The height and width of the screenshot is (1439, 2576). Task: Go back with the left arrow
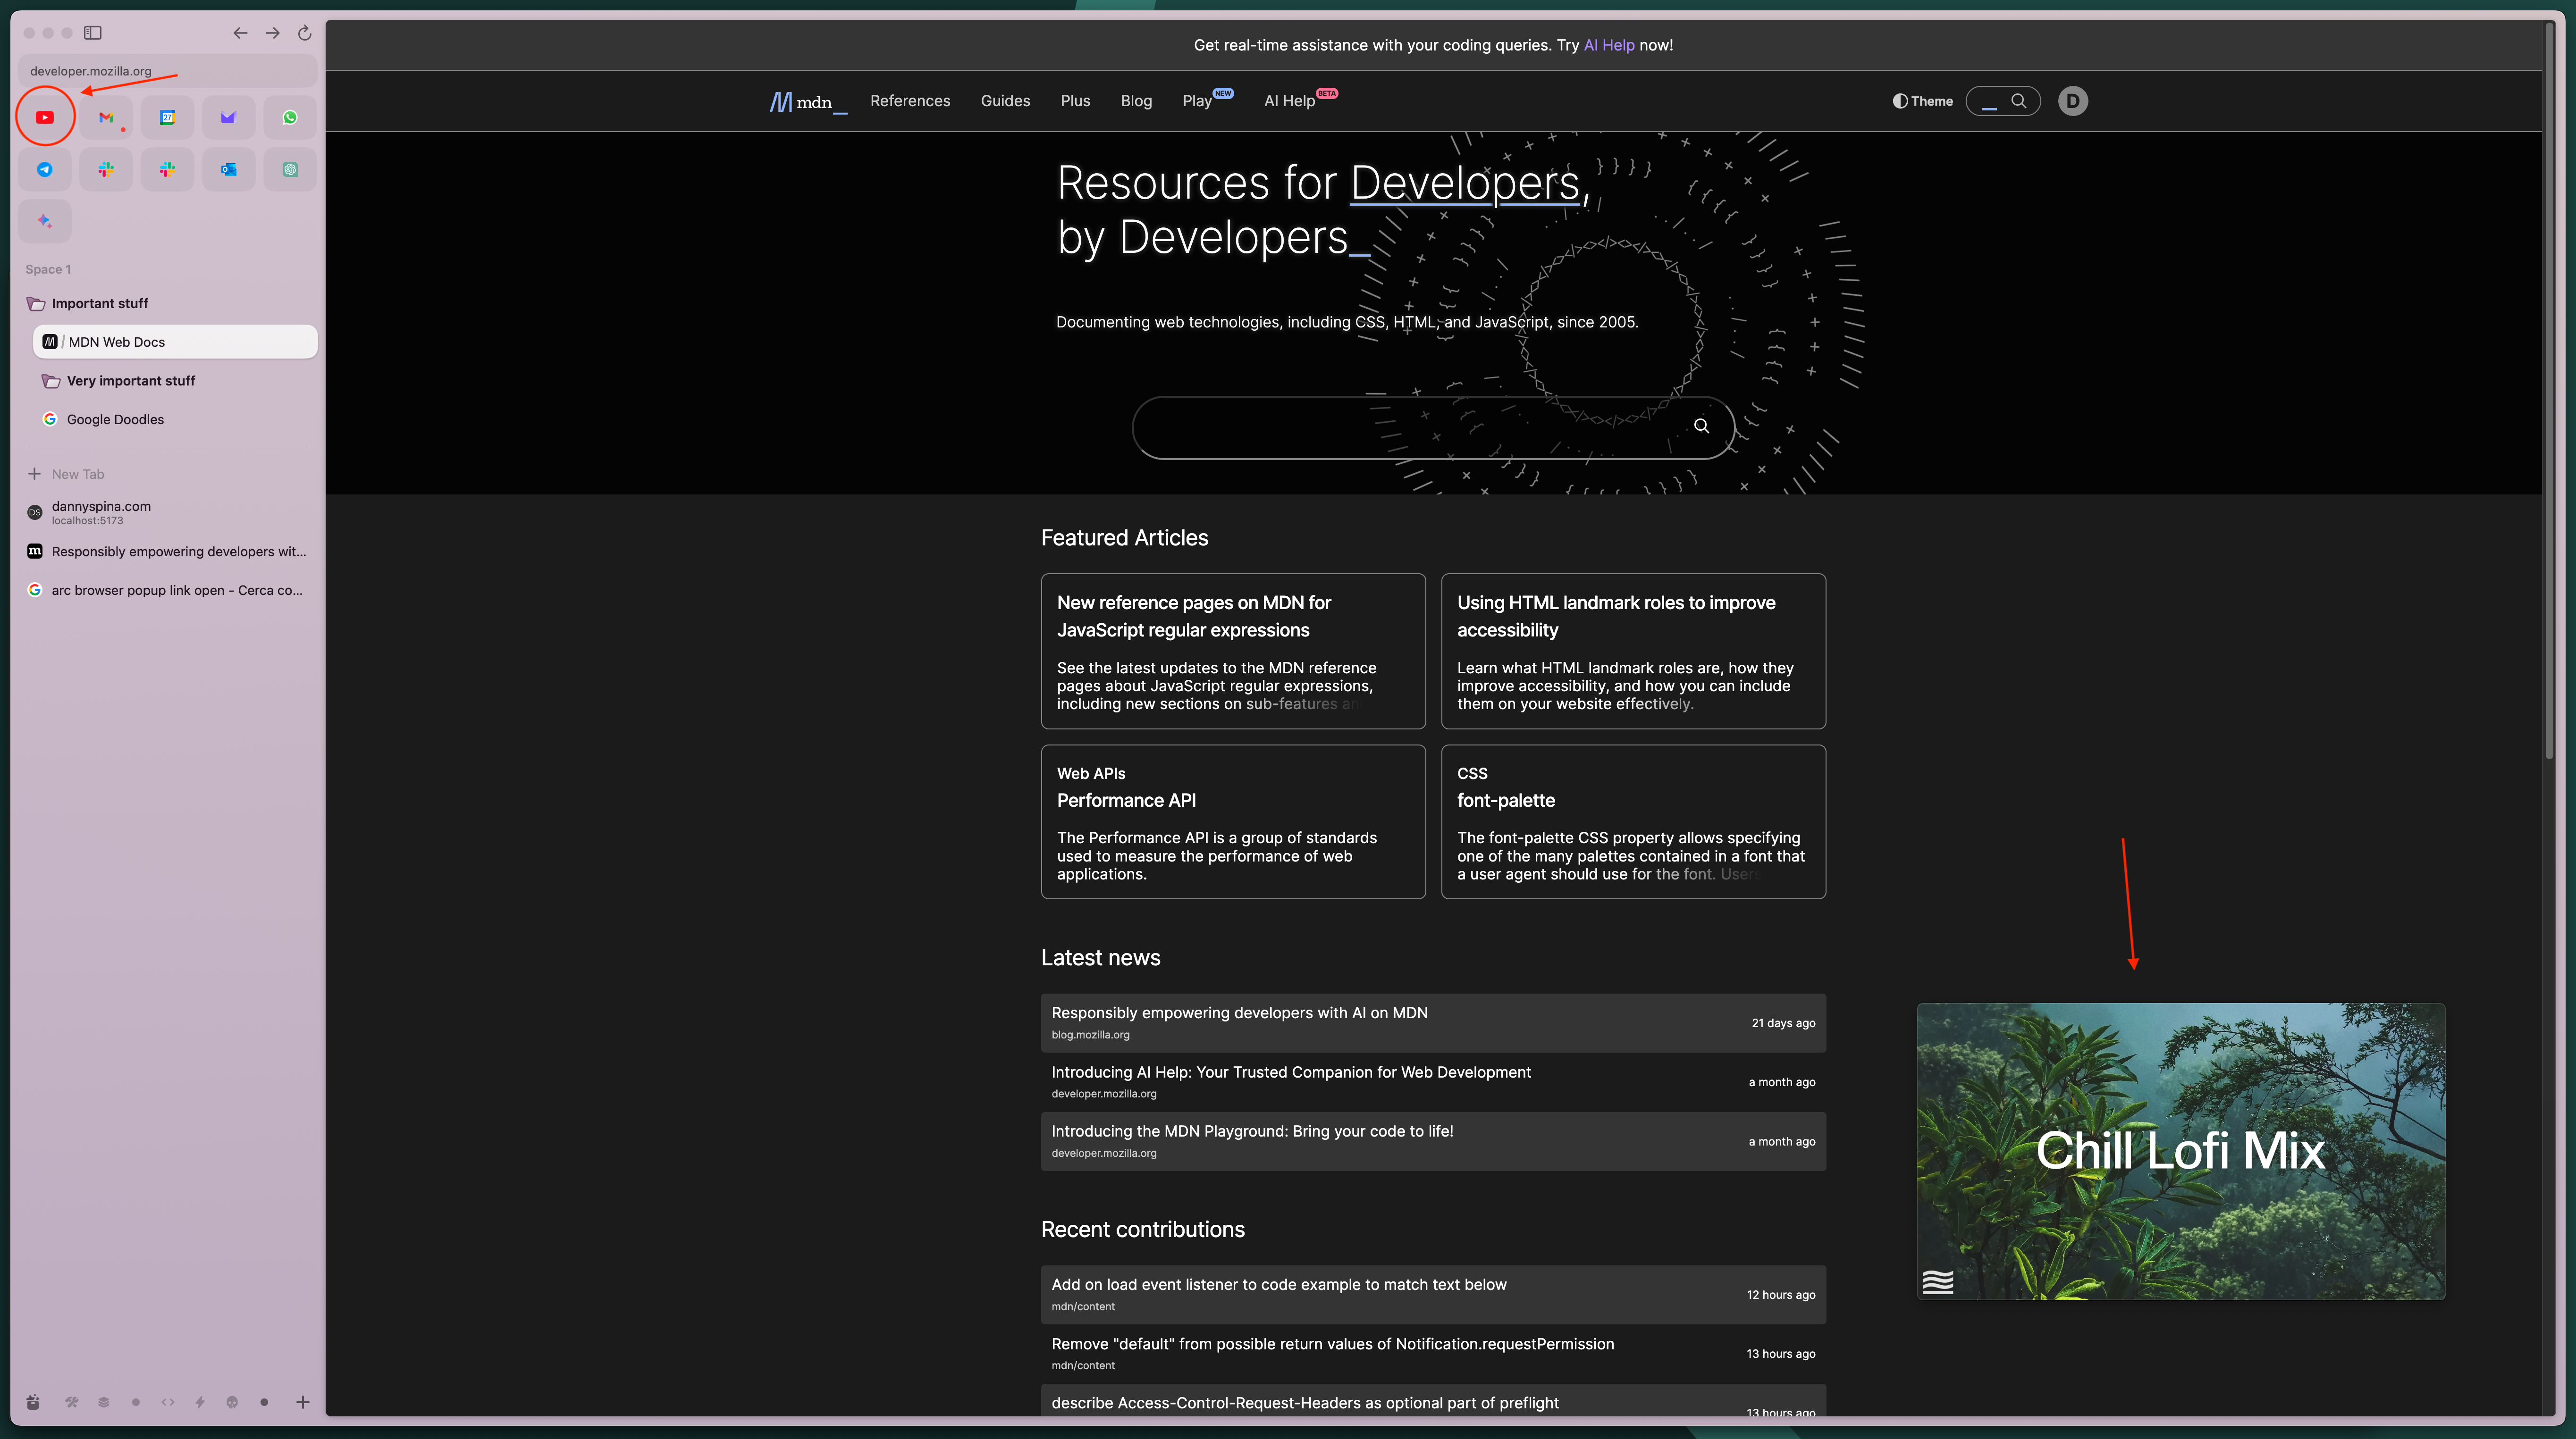click(x=240, y=33)
